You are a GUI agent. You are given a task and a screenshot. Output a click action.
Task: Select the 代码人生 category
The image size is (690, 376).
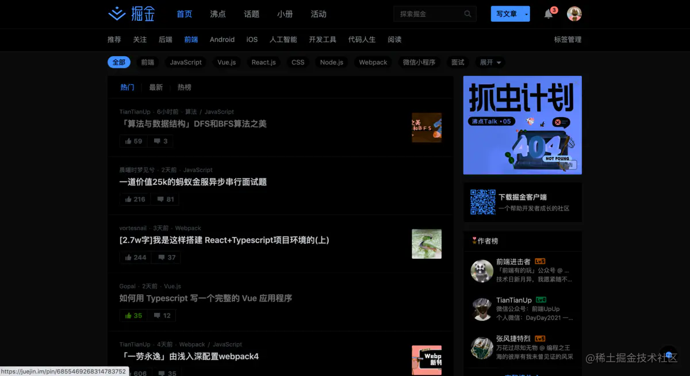(362, 40)
